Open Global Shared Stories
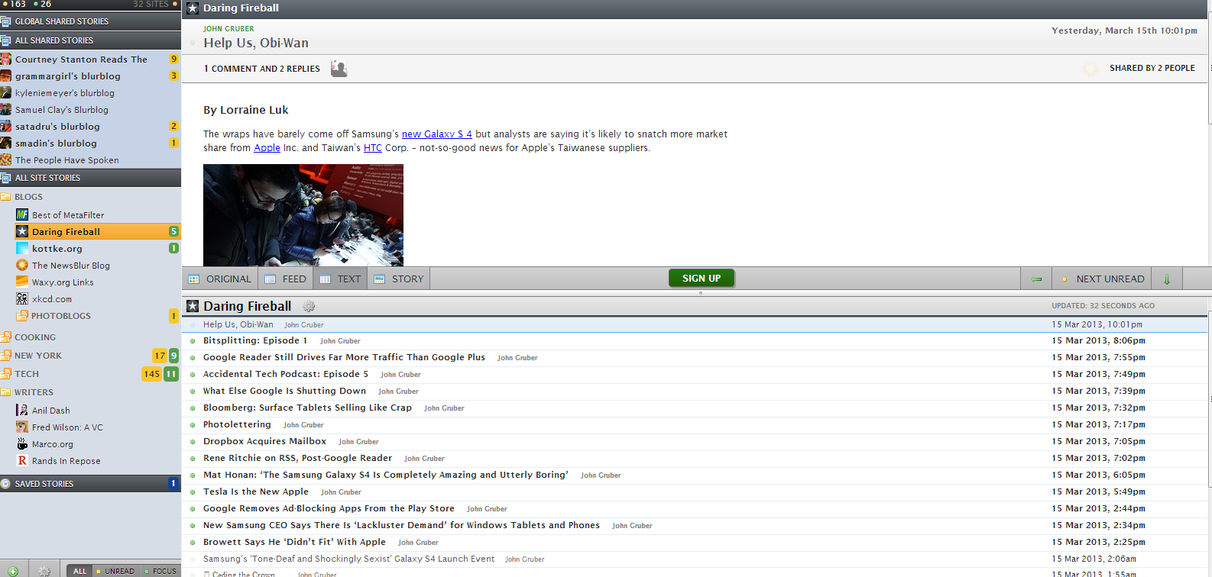 (90, 21)
